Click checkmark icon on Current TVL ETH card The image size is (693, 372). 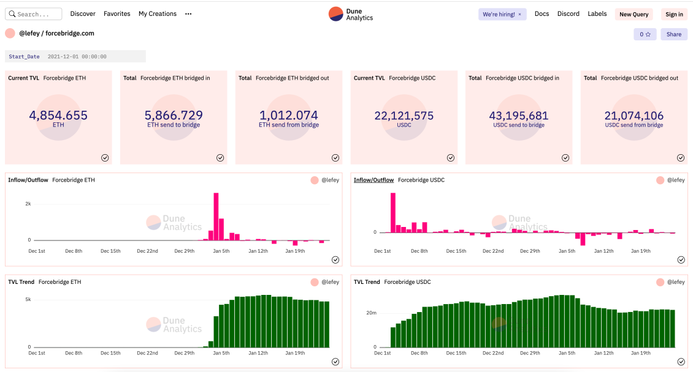pyautogui.click(x=105, y=158)
